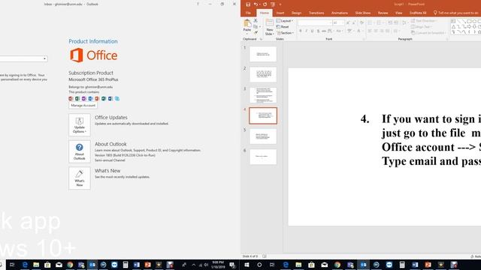
Task: Click the Help question mark in Outlook title bar
Action: coord(198,4)
